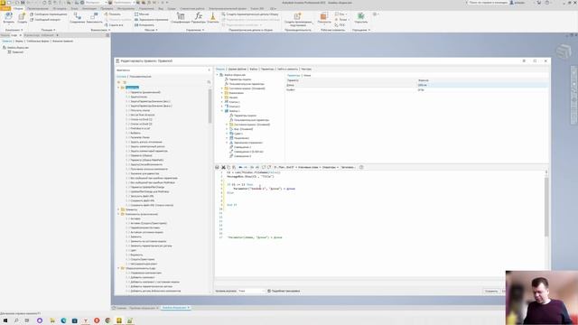Expand the Компонент ribbon panel dropdown
Screen dimensions: 578x325
(14, 30)
